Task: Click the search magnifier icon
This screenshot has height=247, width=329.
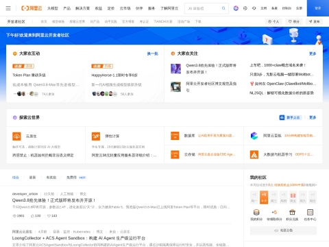Action: click(x=223, y=8)
